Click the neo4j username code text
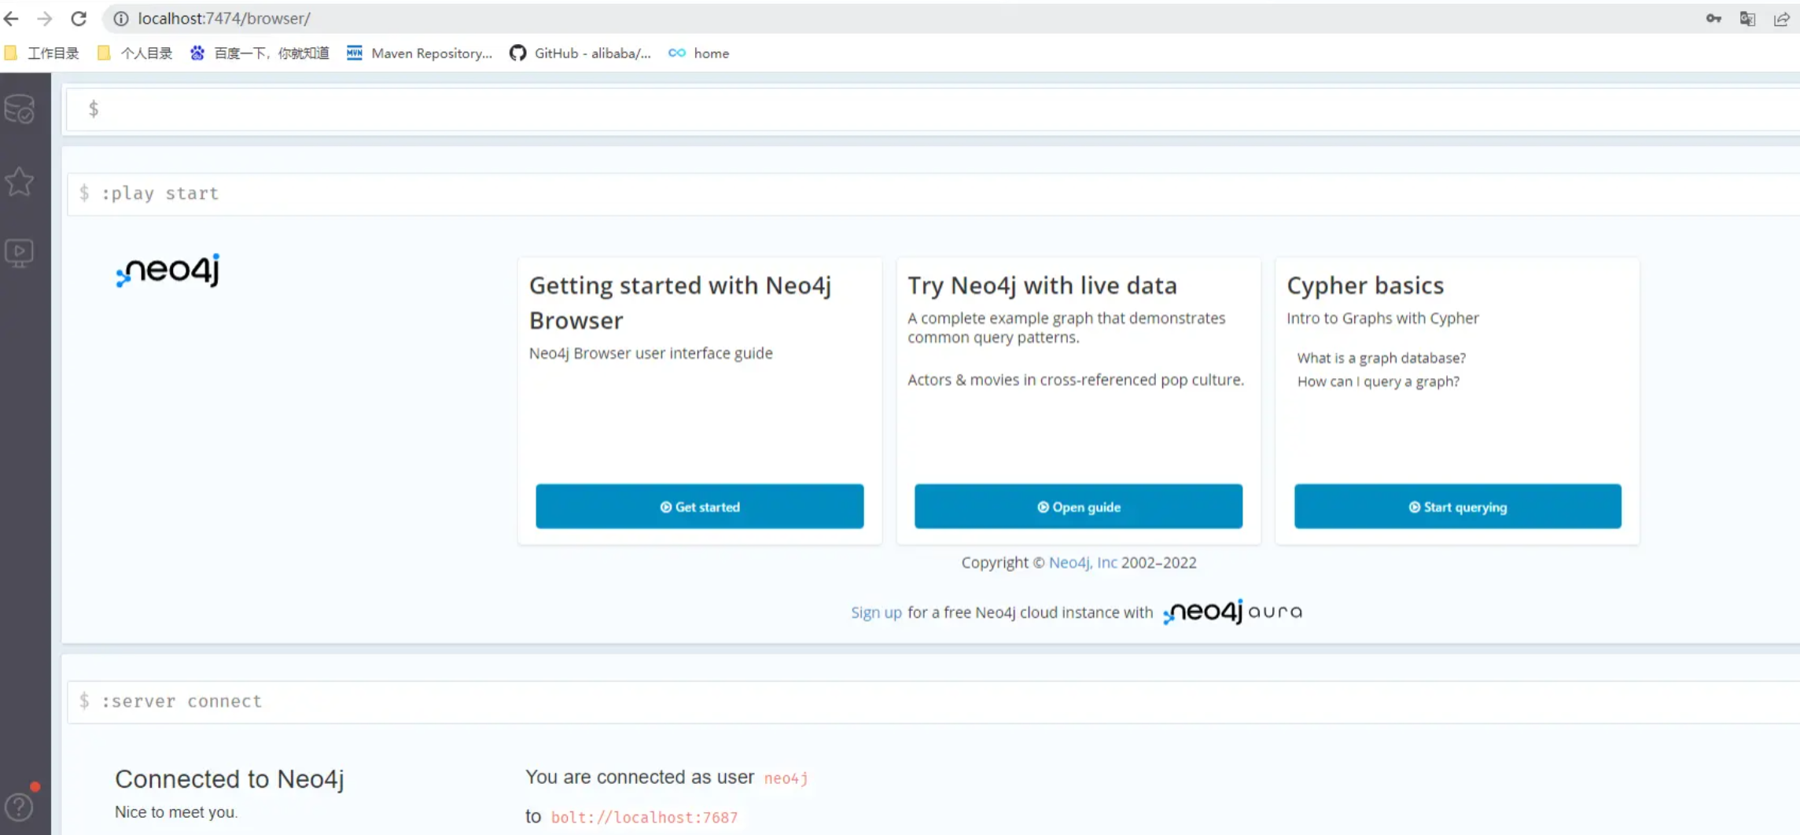1800x835 pixels. pyautogui.click(x=786, y=778)
